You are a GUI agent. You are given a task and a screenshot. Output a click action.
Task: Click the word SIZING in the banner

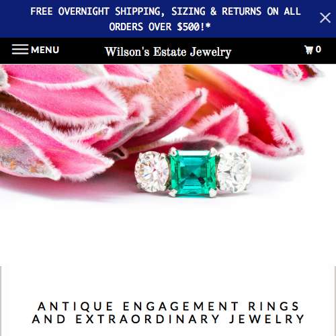188,11
